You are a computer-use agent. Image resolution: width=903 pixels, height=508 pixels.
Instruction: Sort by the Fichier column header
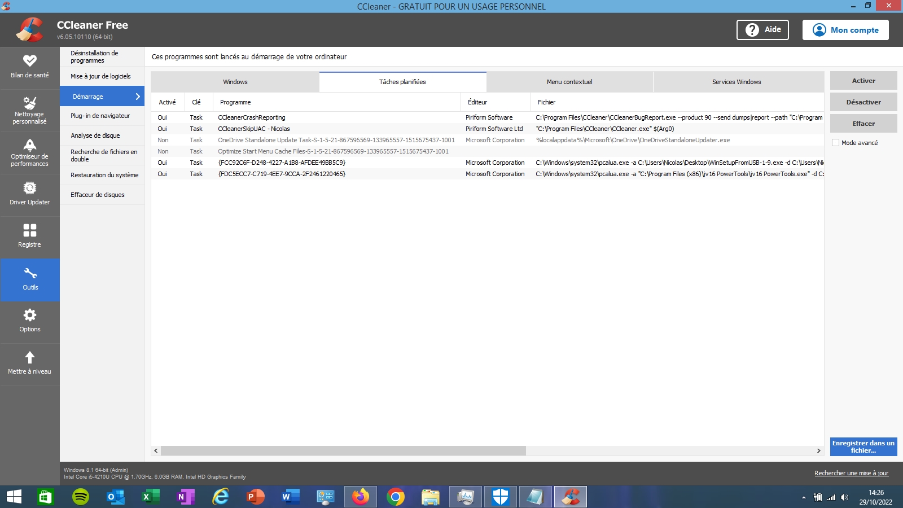(x=677, y=102)
